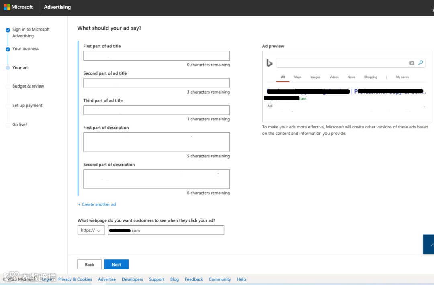Switch to Shopping tab in ad preview

click(x=371, y=77)
